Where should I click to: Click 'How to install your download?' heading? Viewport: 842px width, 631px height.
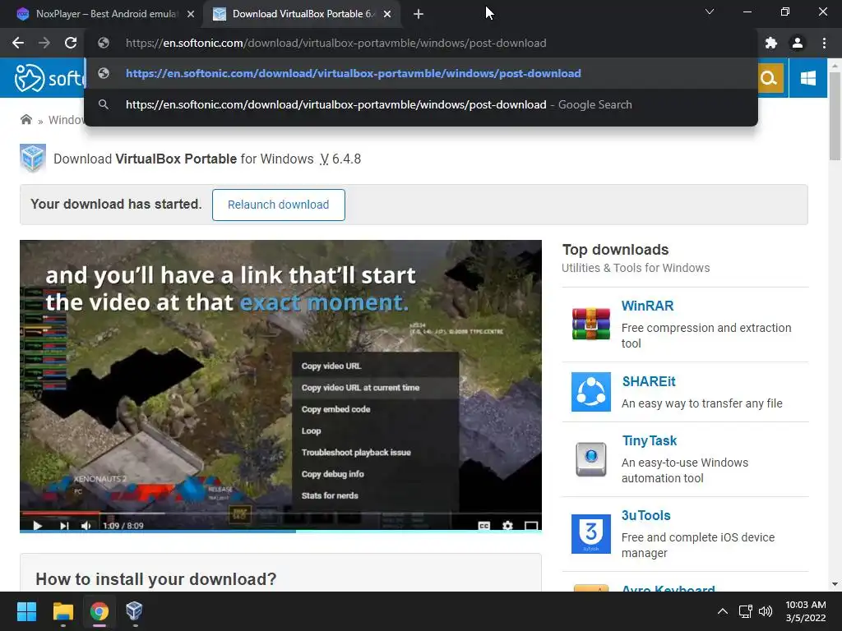(155, 579)
